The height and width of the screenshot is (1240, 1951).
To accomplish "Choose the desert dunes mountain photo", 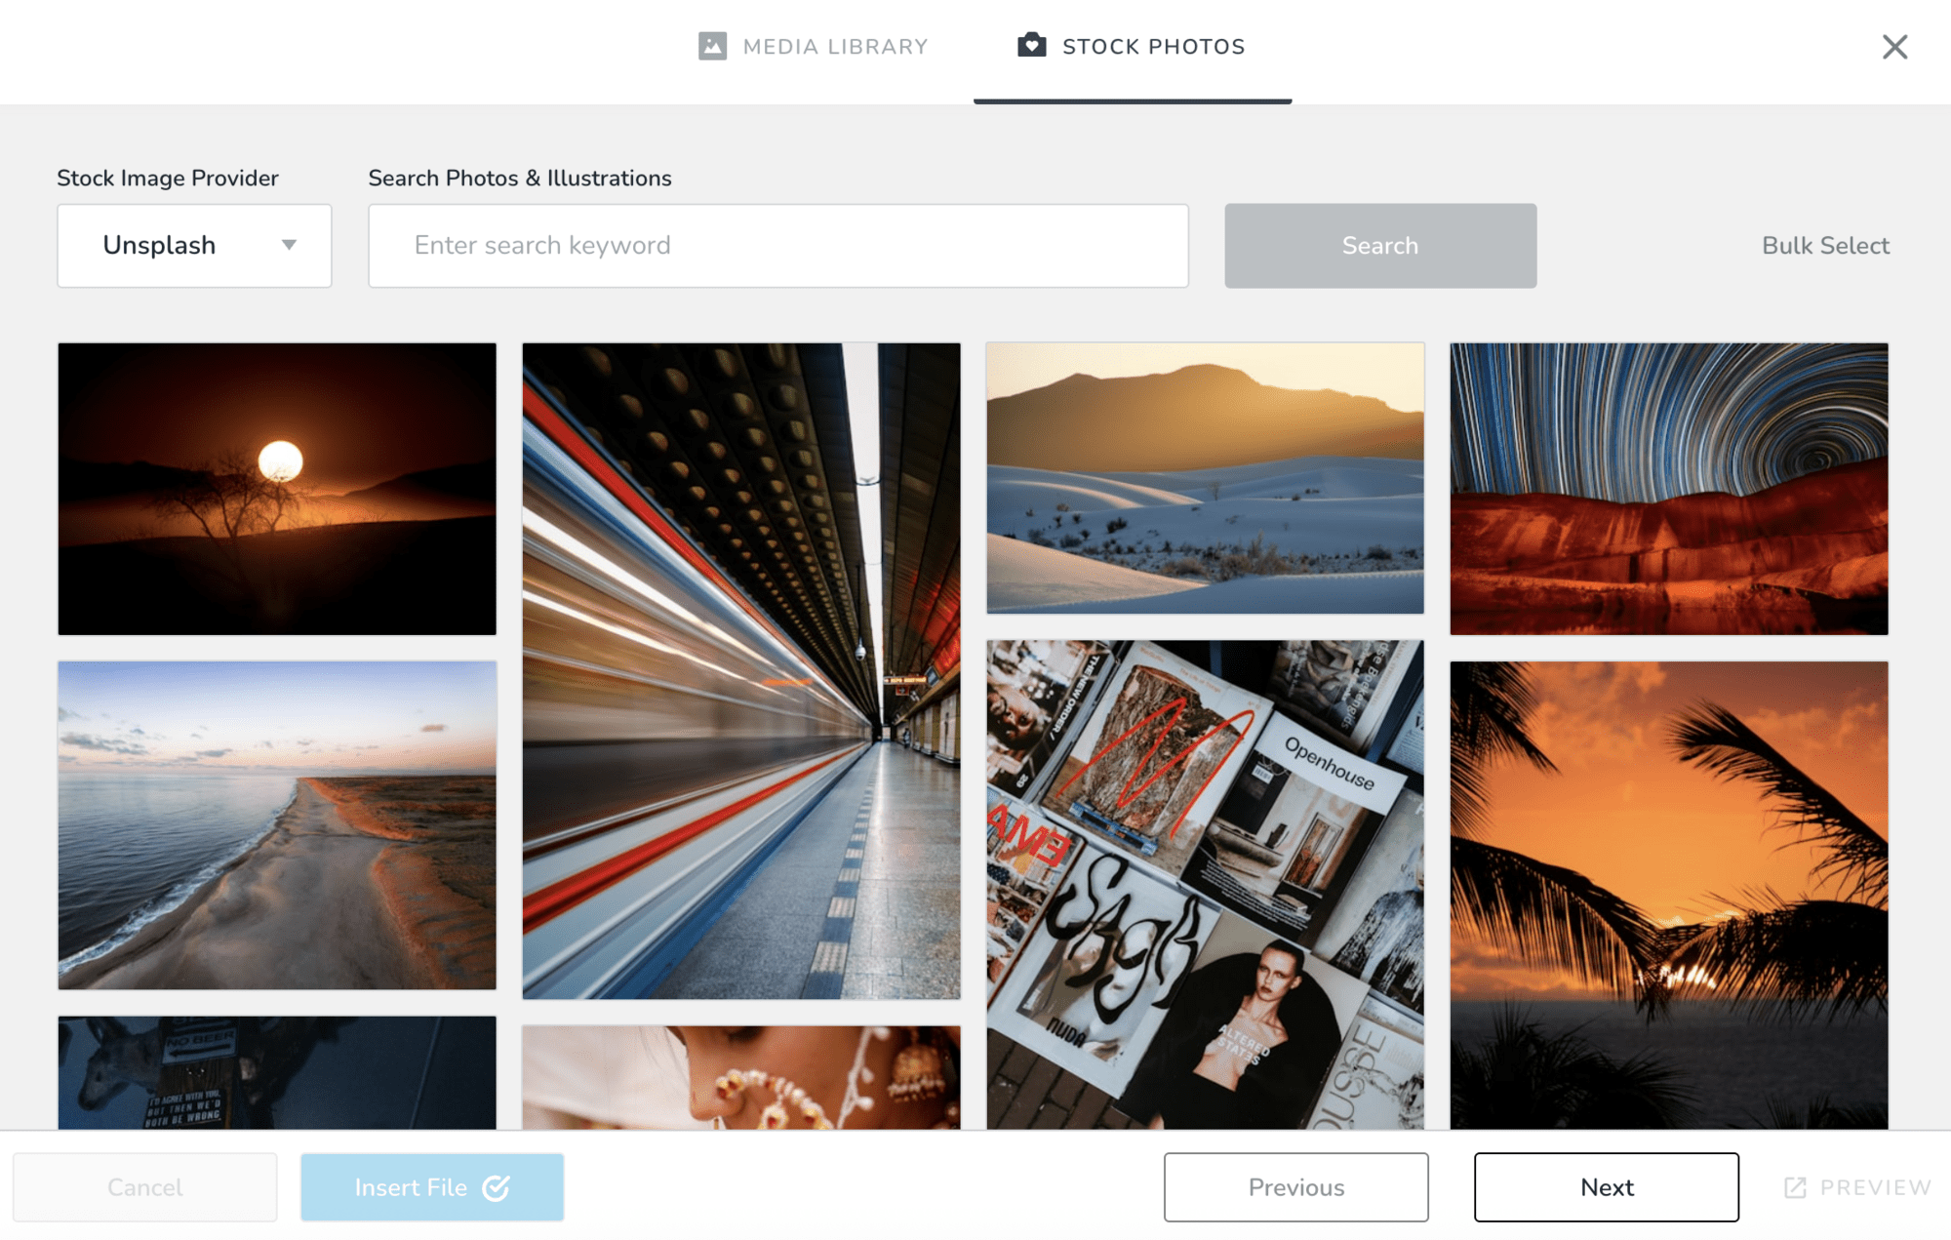I will [x=1205, y=478].
